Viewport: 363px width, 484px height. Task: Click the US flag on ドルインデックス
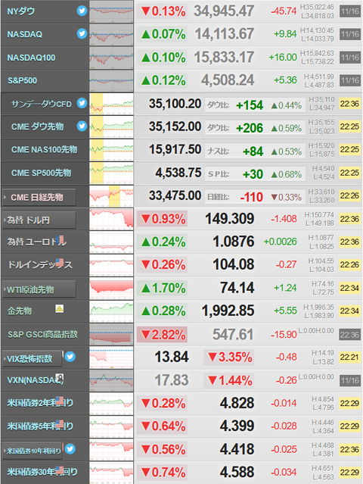(x=60, y=262)
